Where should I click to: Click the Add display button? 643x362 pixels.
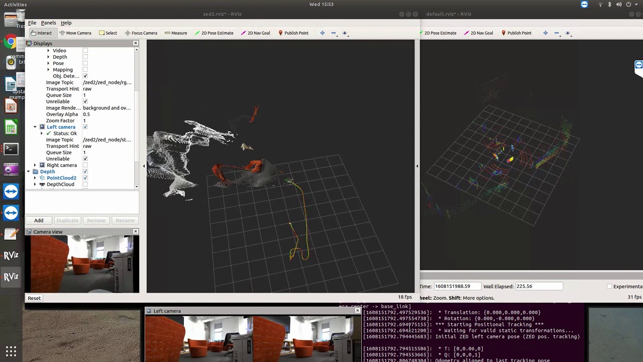pyautogui.click(x=39, y=220)
